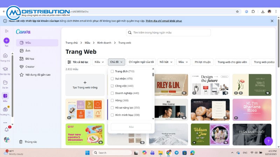Select Ảnh in the sidebar menu
The width and height of the screenshot is (280, 157).
37,51
